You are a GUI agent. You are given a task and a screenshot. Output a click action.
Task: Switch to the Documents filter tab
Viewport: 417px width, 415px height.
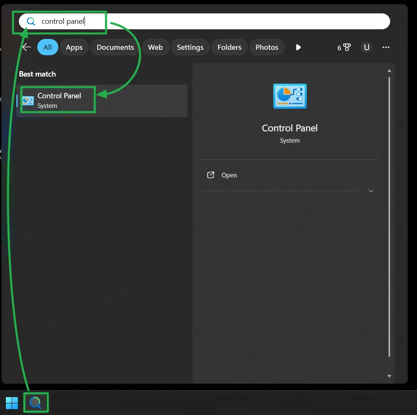[115, 47]
